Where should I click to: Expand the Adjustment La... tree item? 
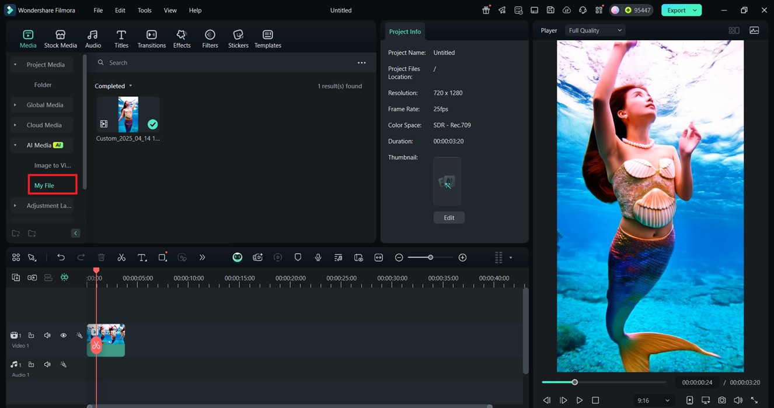pos(15,206)
